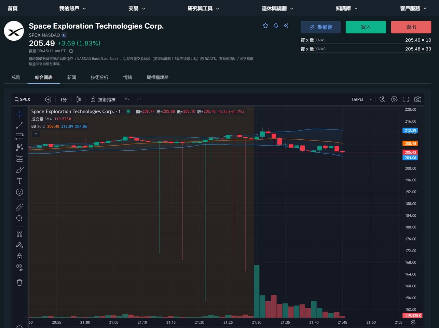Click the SpaceX company logo
The width and height of the screenshot is (439, 328).
(14, 31)
